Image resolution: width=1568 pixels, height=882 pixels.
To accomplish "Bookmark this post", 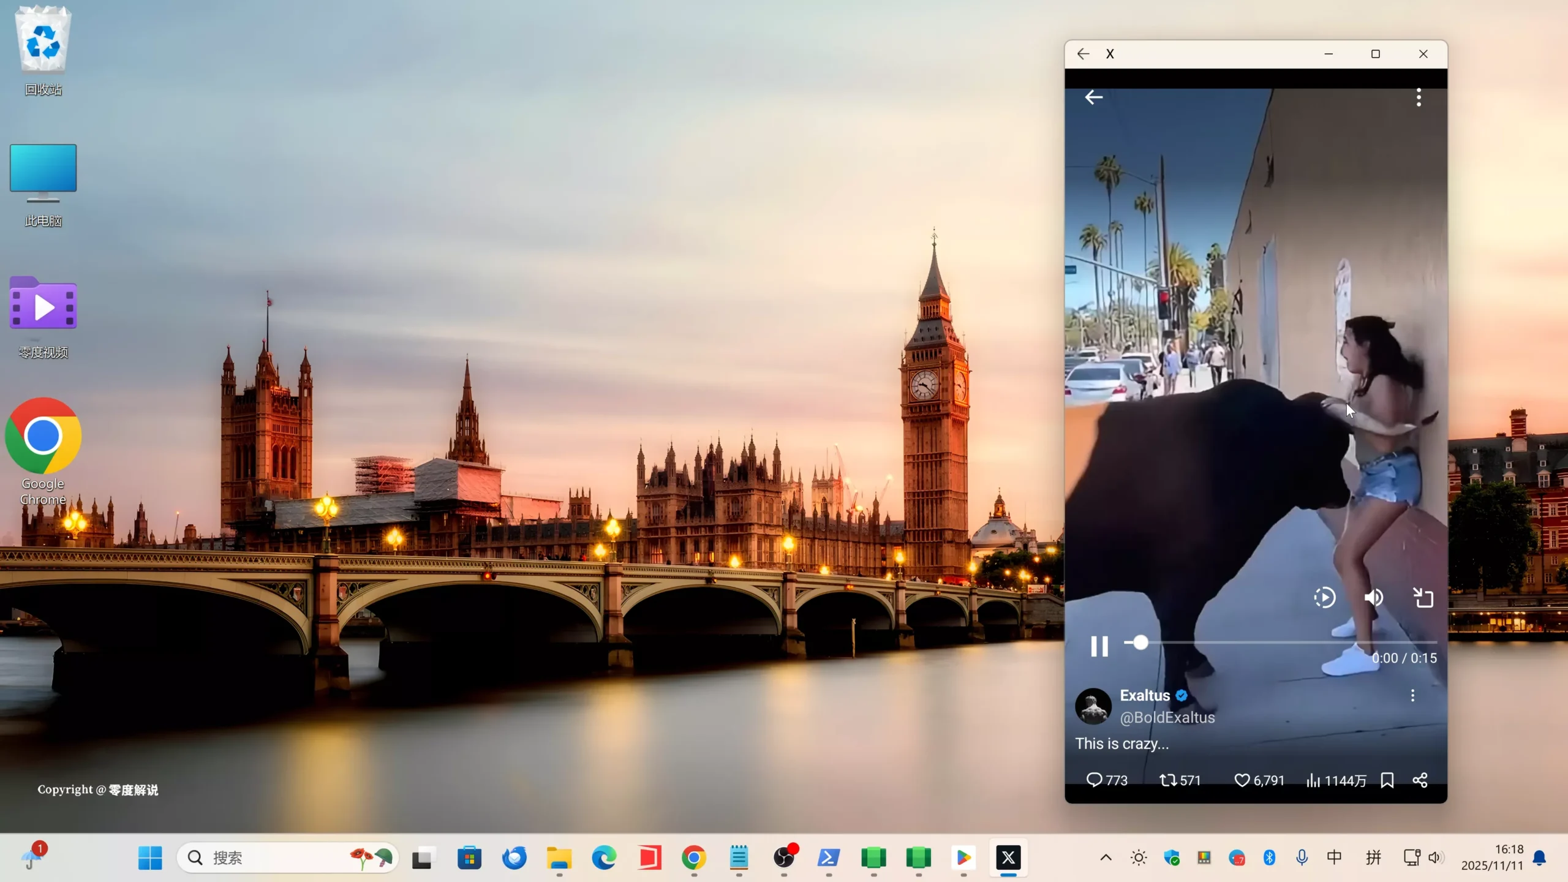I will pos(1387,780).
